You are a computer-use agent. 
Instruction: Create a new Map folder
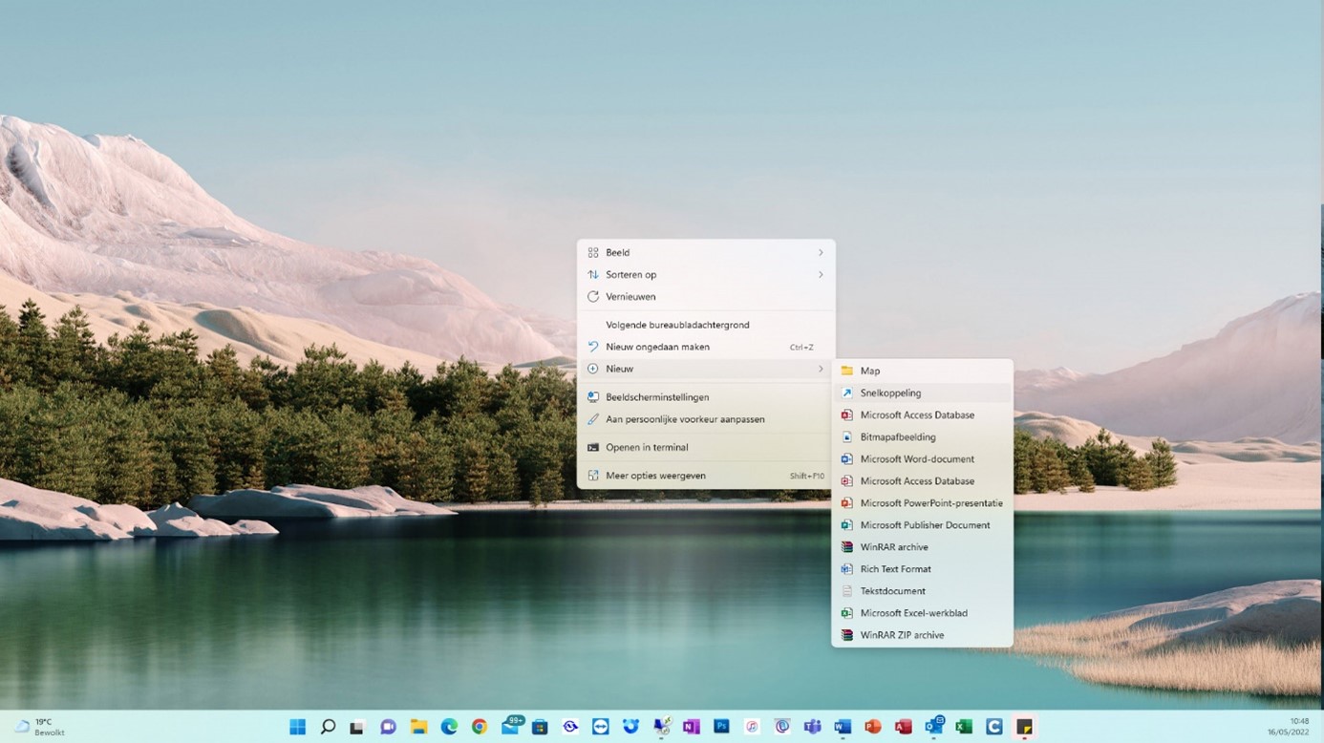(869, 371)
